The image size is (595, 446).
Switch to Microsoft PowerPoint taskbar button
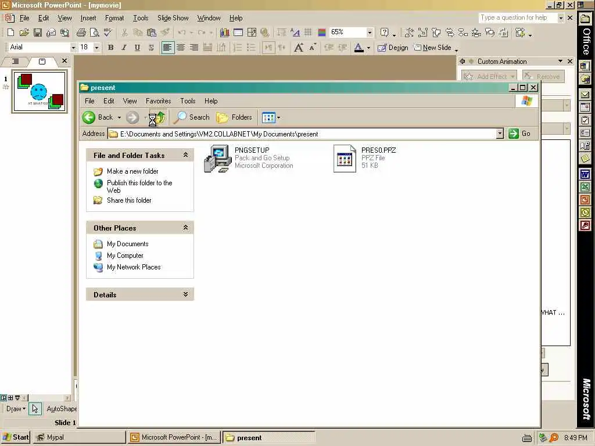coord(174,437)
